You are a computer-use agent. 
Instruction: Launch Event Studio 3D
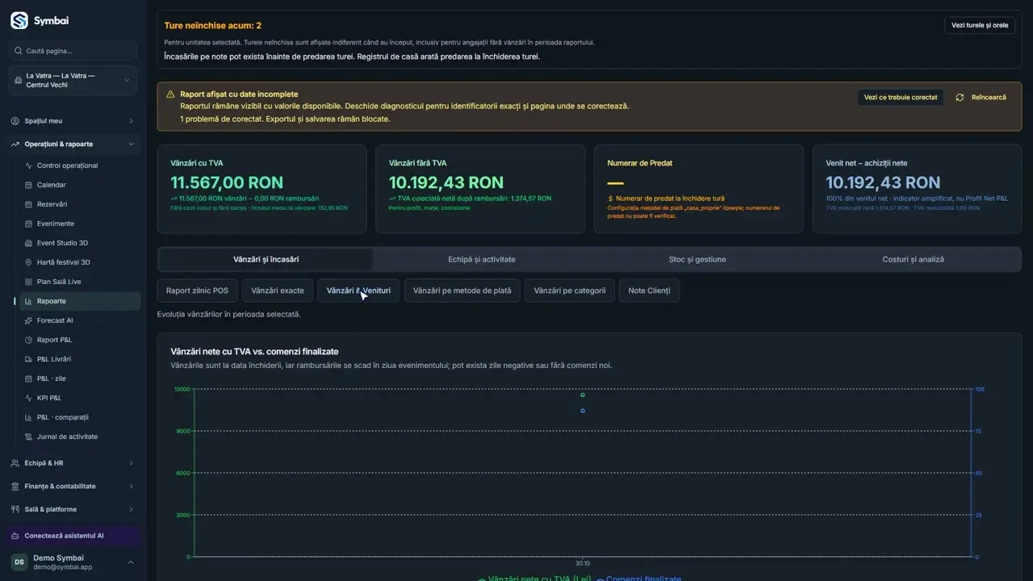tap(80, 243)
